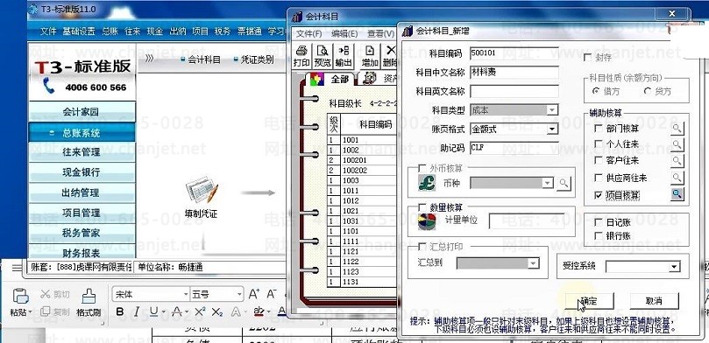This screenshot has width=709, height=343.
Task: Check the 日记账 checkbox
Action: point(599,222)
